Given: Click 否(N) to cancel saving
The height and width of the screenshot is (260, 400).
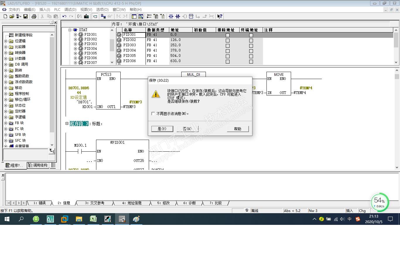Looking at the screenshot, I should coord(187,129).
